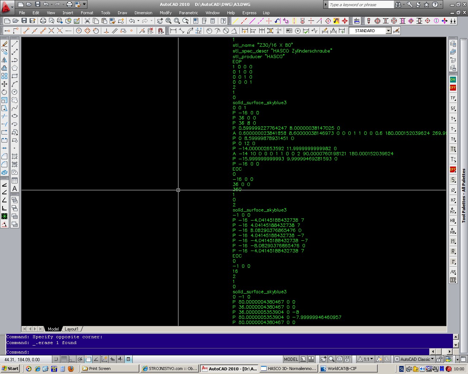Click the abc text toolbar icon
The width and height of the screenshot is (468, 374).
(357, 21)
